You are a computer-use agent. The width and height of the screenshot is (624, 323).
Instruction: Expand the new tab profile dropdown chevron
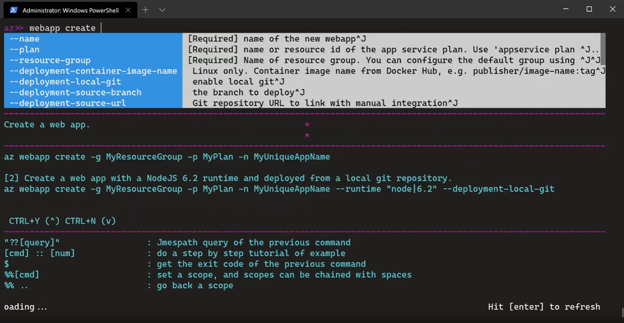point(162,10)
